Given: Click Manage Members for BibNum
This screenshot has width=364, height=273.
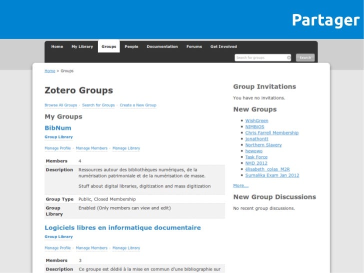Looking at the screenshot, I should click(91, 148).
